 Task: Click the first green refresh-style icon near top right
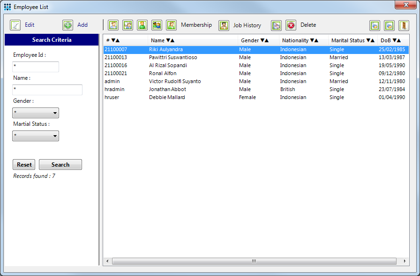click(x=375, y=25)
